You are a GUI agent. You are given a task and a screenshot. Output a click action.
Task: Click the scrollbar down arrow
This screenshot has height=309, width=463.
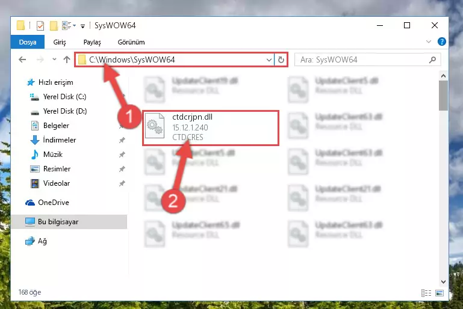[x=443, y=282]
